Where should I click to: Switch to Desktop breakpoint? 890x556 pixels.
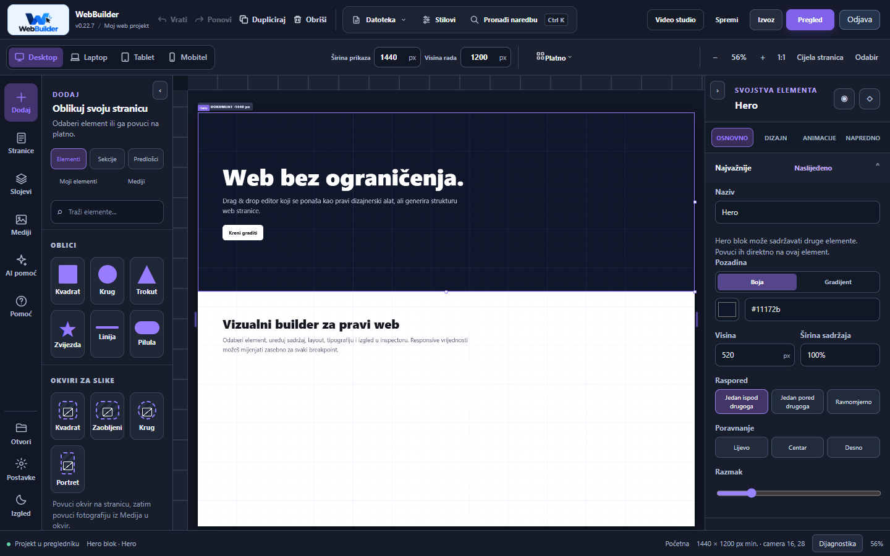pos(36,57)
